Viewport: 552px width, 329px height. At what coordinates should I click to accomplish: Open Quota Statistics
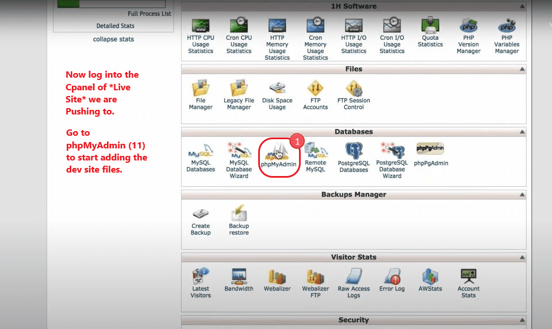tap(430, 33)
